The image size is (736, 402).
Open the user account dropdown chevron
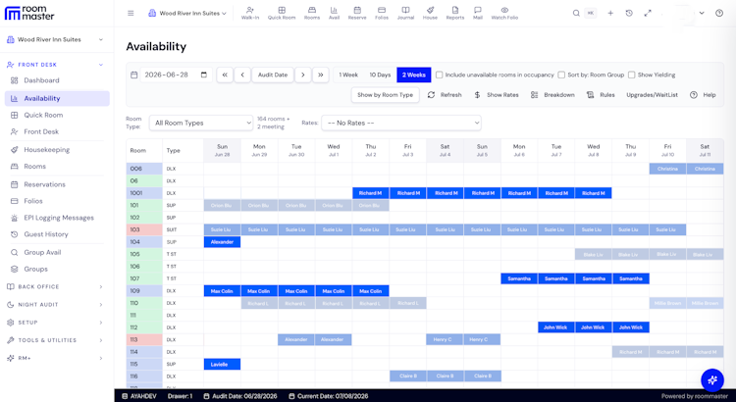pyautogui.click(x=702, y=13)
